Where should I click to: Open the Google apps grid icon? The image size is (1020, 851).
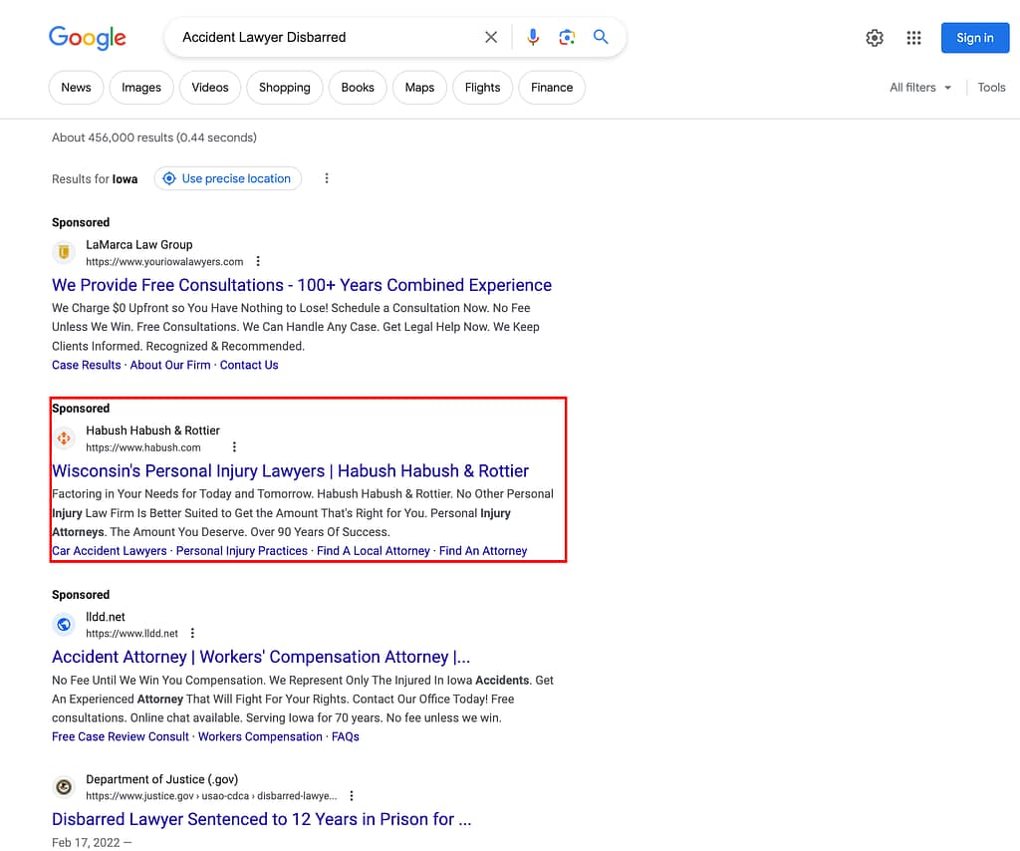click(x=913, y=38)
